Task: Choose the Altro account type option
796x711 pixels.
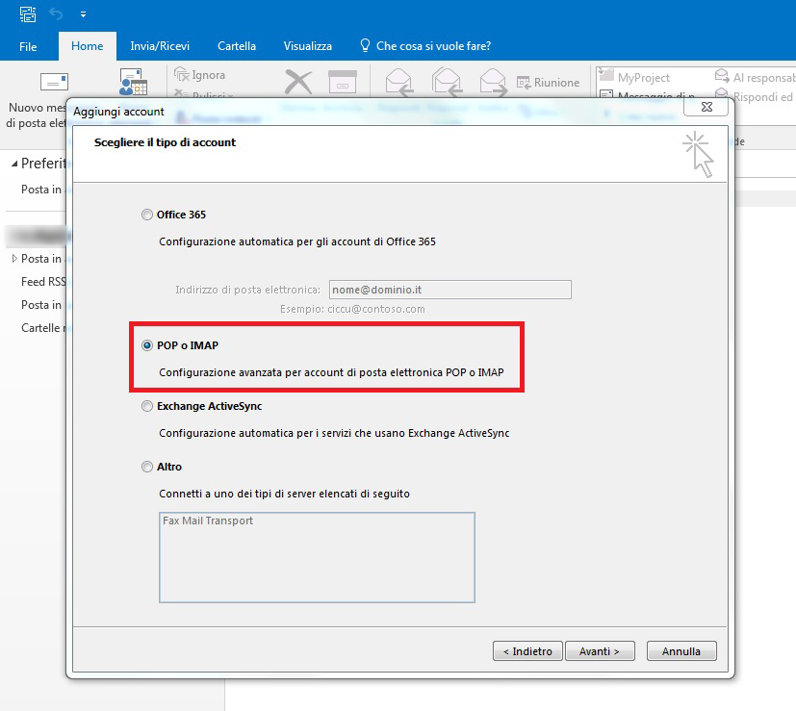Action: pyautogui.click(x=147, y=467)
